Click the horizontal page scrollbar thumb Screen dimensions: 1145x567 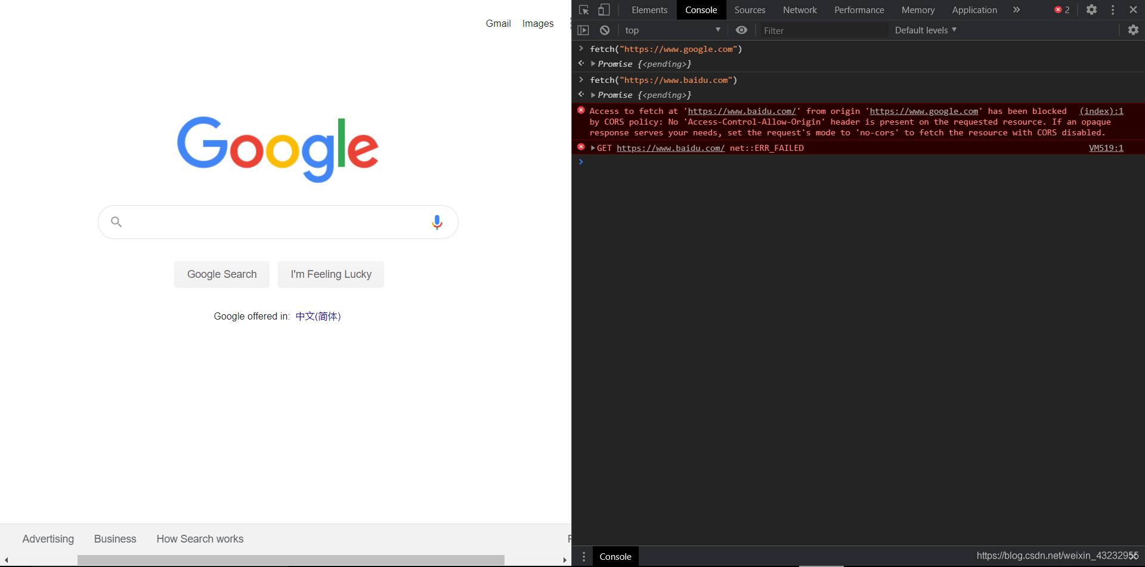(x=291, y=560)
